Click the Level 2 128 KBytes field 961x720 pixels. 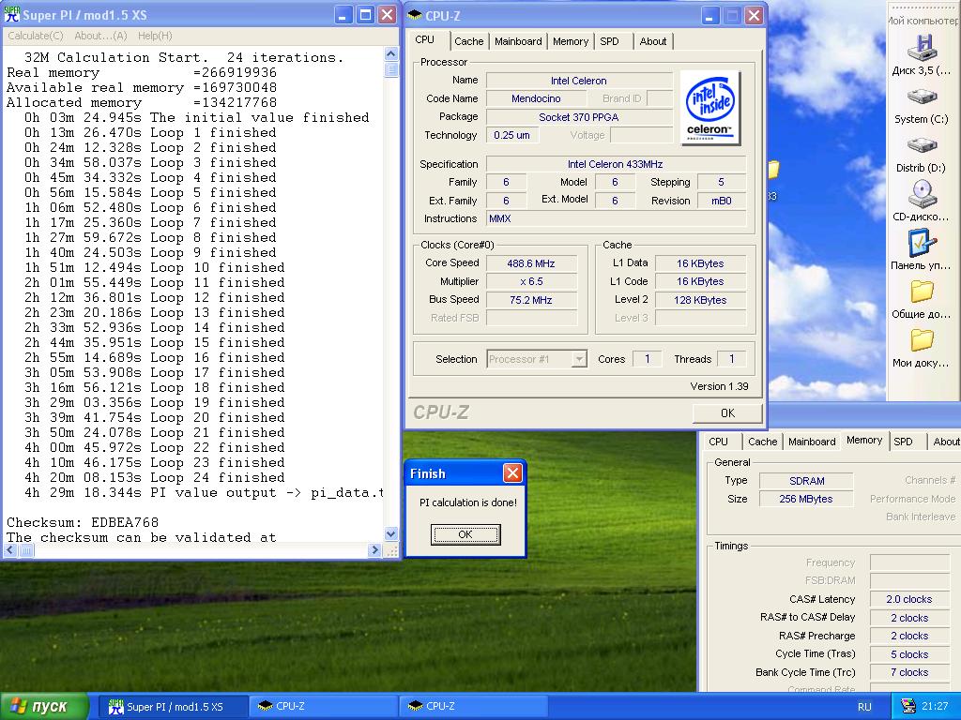[x=700, y=300]
